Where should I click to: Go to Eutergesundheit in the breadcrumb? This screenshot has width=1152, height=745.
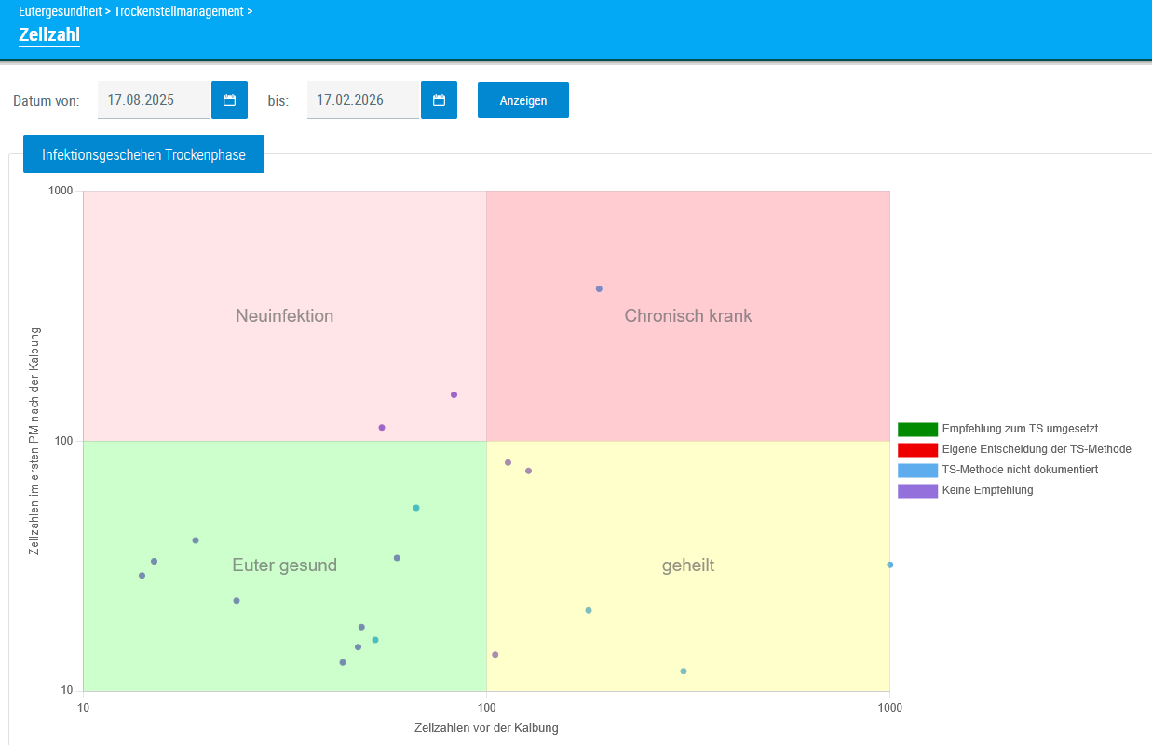pyautogui.click(x=60, y=12)
